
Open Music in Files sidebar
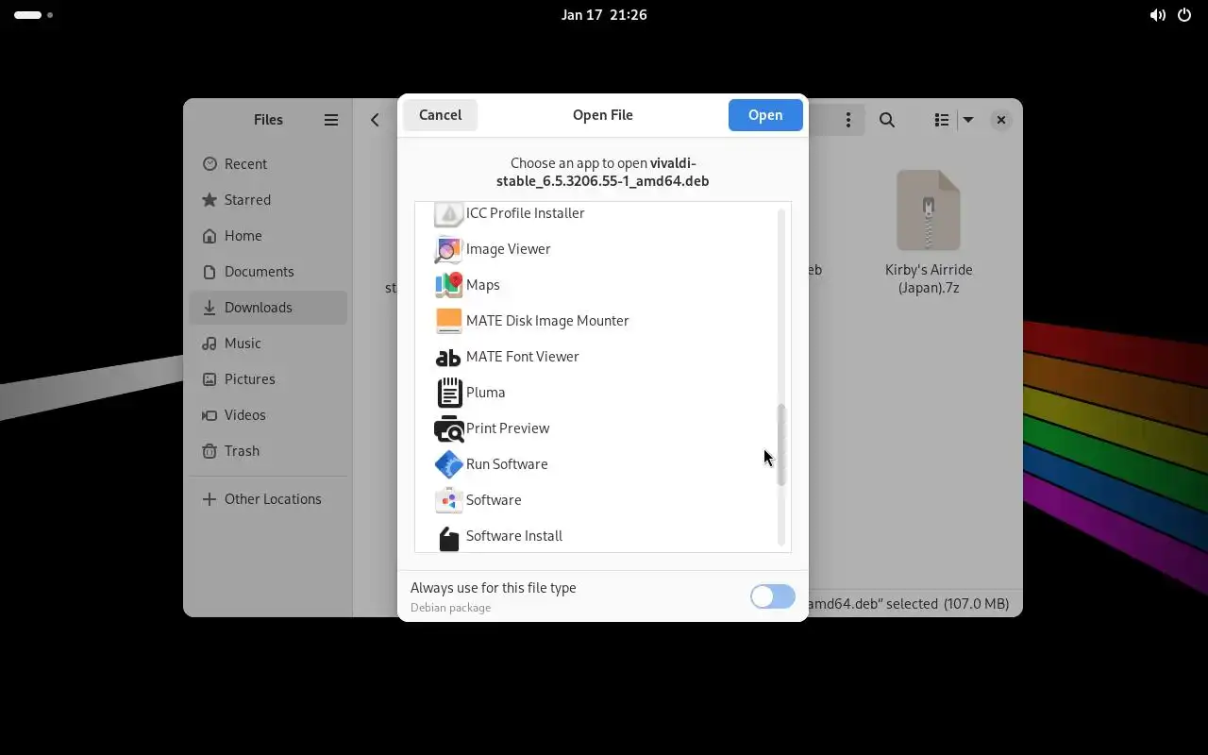[x=268, y=344]
